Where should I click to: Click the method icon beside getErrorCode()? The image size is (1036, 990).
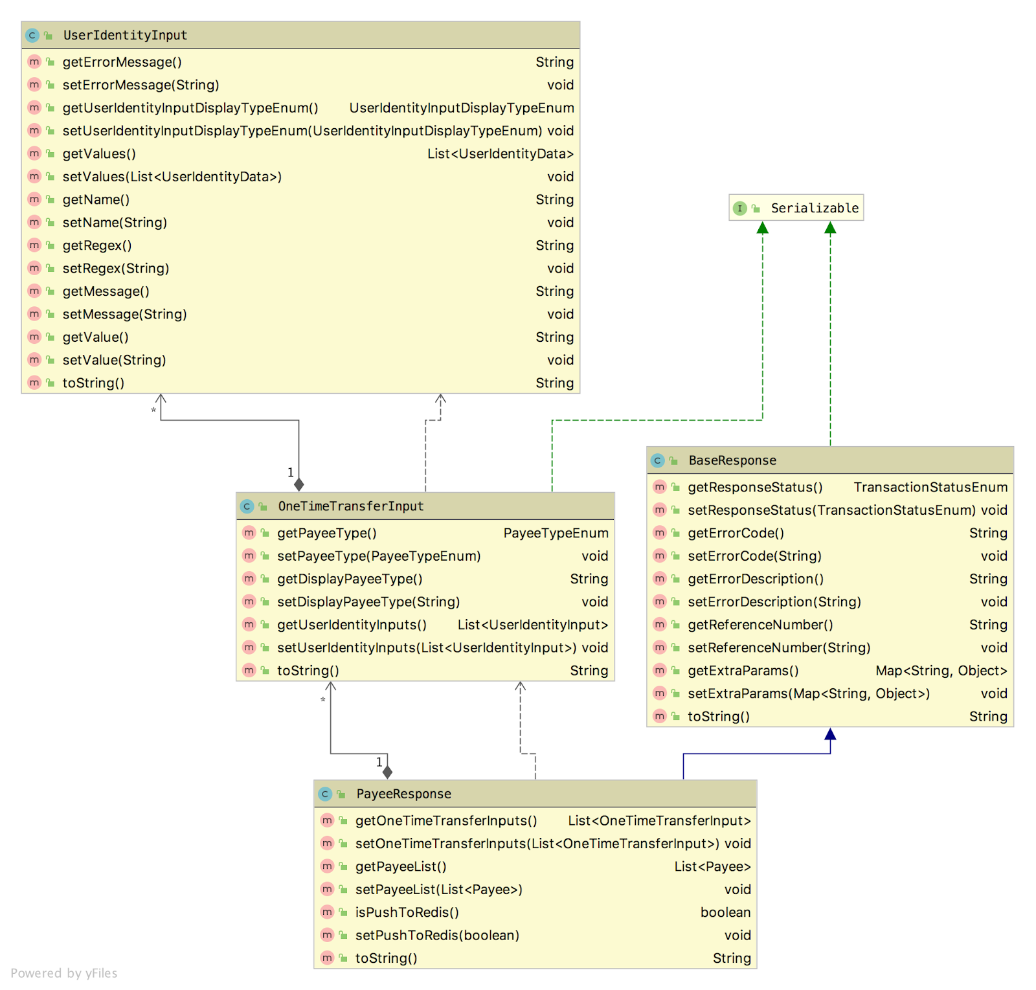tap(660, 533)
